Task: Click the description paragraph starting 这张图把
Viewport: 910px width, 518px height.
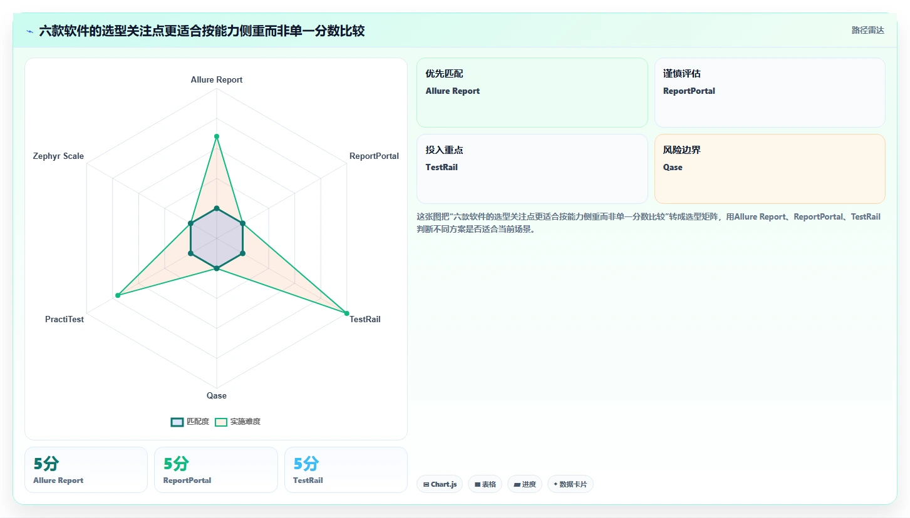Action: coord(649,223)
